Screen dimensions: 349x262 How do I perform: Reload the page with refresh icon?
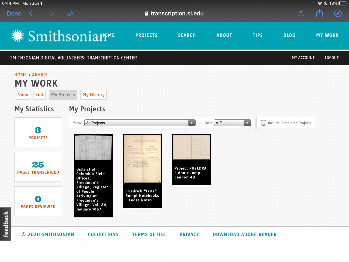click(x=301, y=13)
